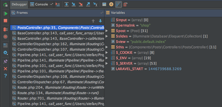Open help with blue question mark

5,76
